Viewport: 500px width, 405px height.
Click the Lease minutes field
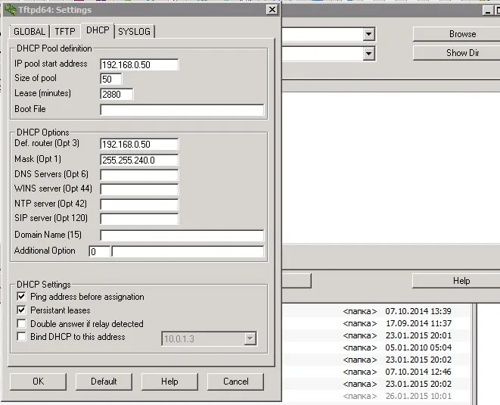pyautogui.click(x=116, y=94)
